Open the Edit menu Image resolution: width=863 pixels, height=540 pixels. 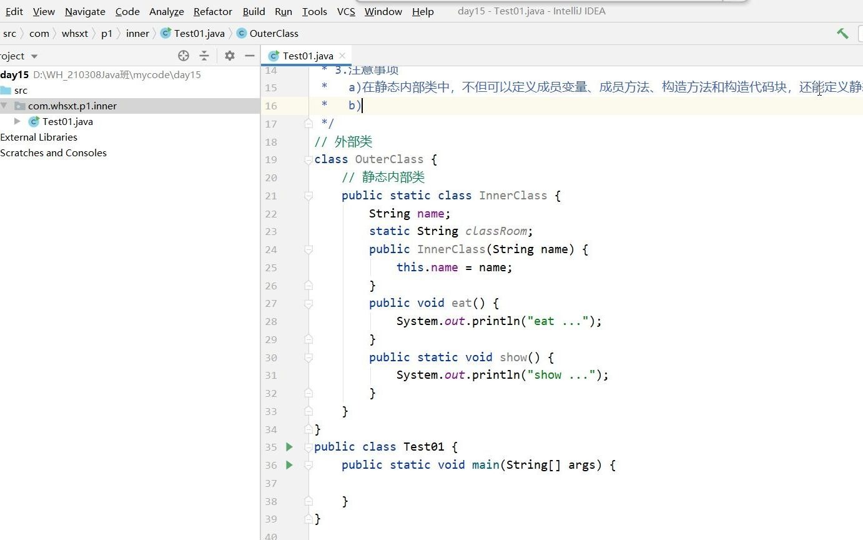(14, 11)
